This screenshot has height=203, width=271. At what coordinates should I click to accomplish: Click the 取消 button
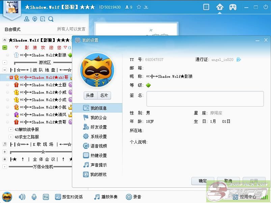pyautogui.click(x=228, y=181)
